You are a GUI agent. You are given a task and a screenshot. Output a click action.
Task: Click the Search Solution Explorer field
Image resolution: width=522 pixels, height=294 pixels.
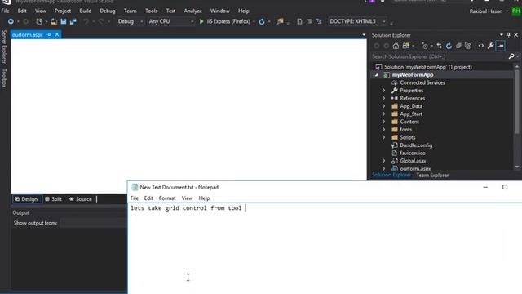tap(439, 56)
